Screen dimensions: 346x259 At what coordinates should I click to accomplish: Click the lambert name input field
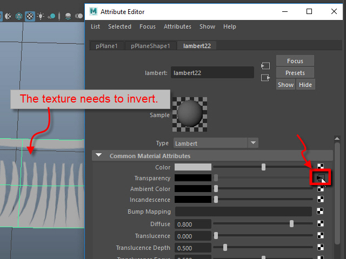pos(212,72)
